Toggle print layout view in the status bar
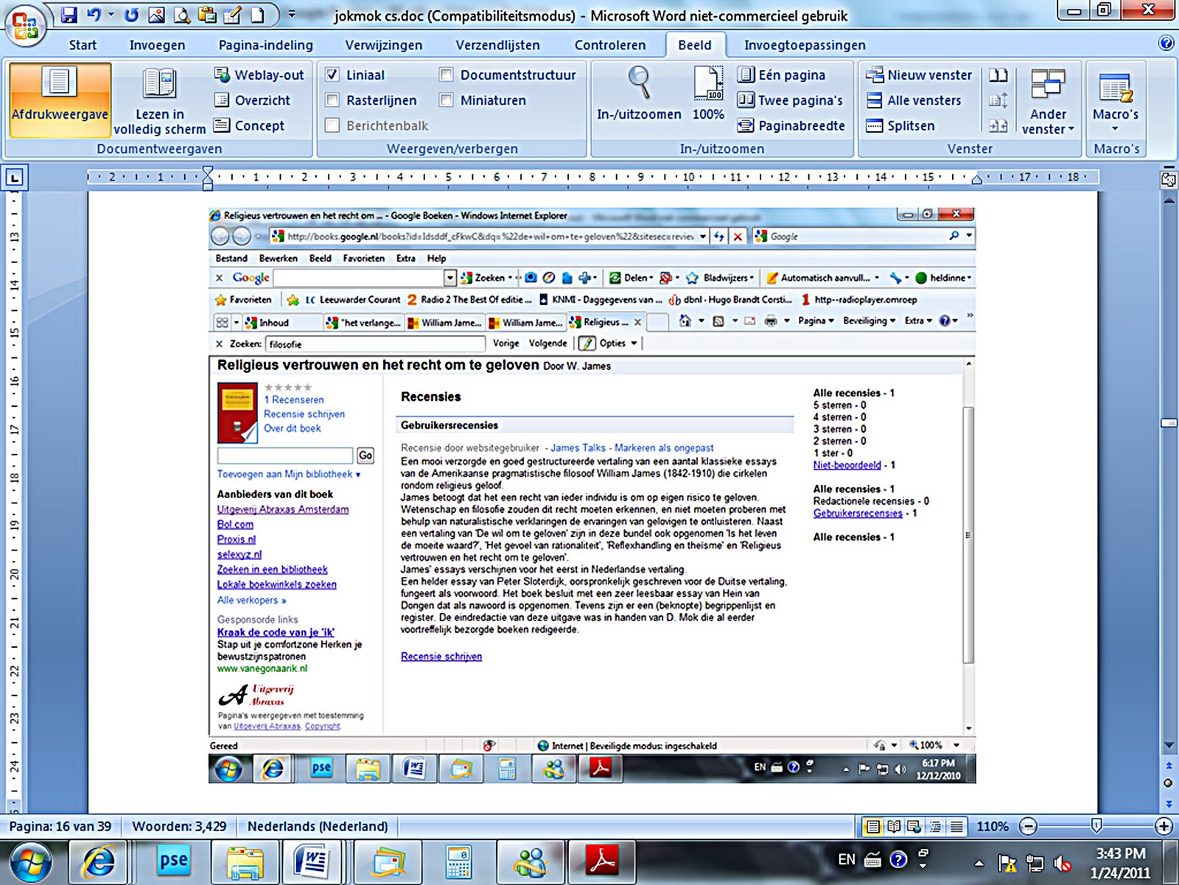This screenshot has height=885, width=1179. (872, 827)
